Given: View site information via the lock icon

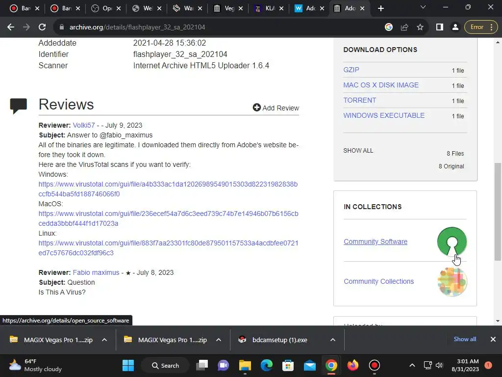Looking at the screenshot, I should point(61,27).
